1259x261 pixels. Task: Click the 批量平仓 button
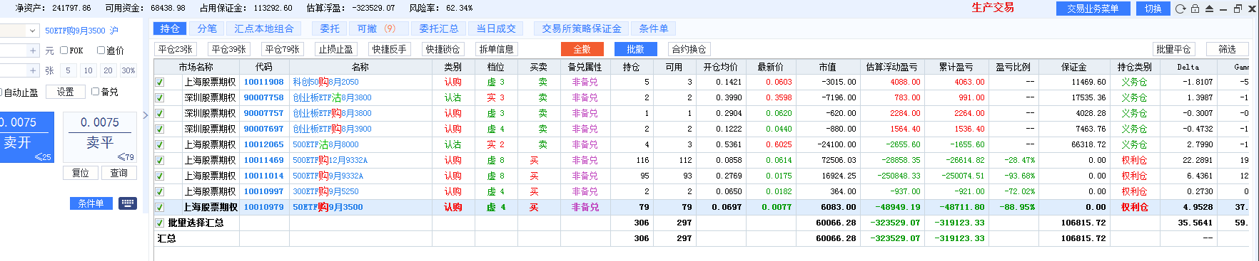pyautogui.click(x=1174, y=49)
